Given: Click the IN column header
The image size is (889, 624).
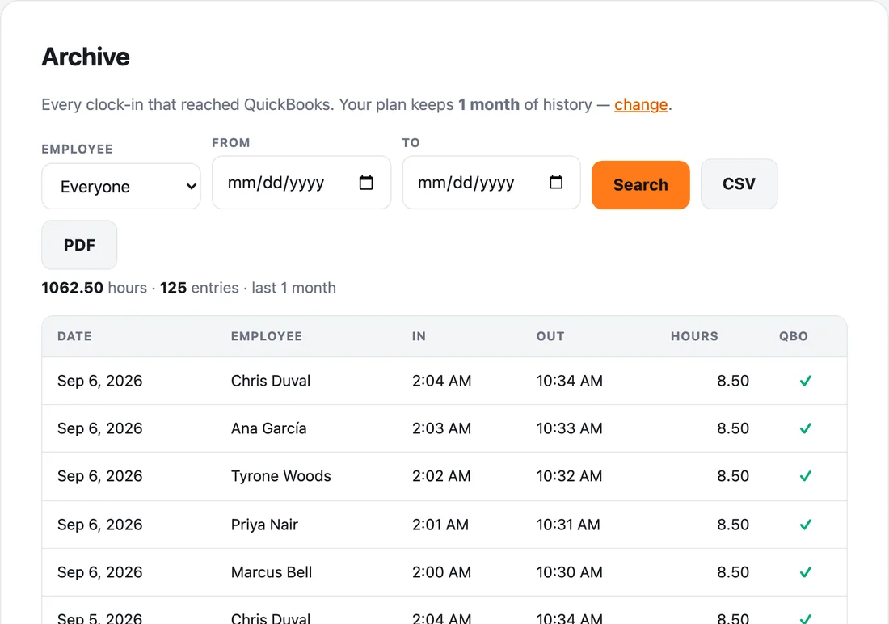Looking at the screenshot, I should coord(419,336).
